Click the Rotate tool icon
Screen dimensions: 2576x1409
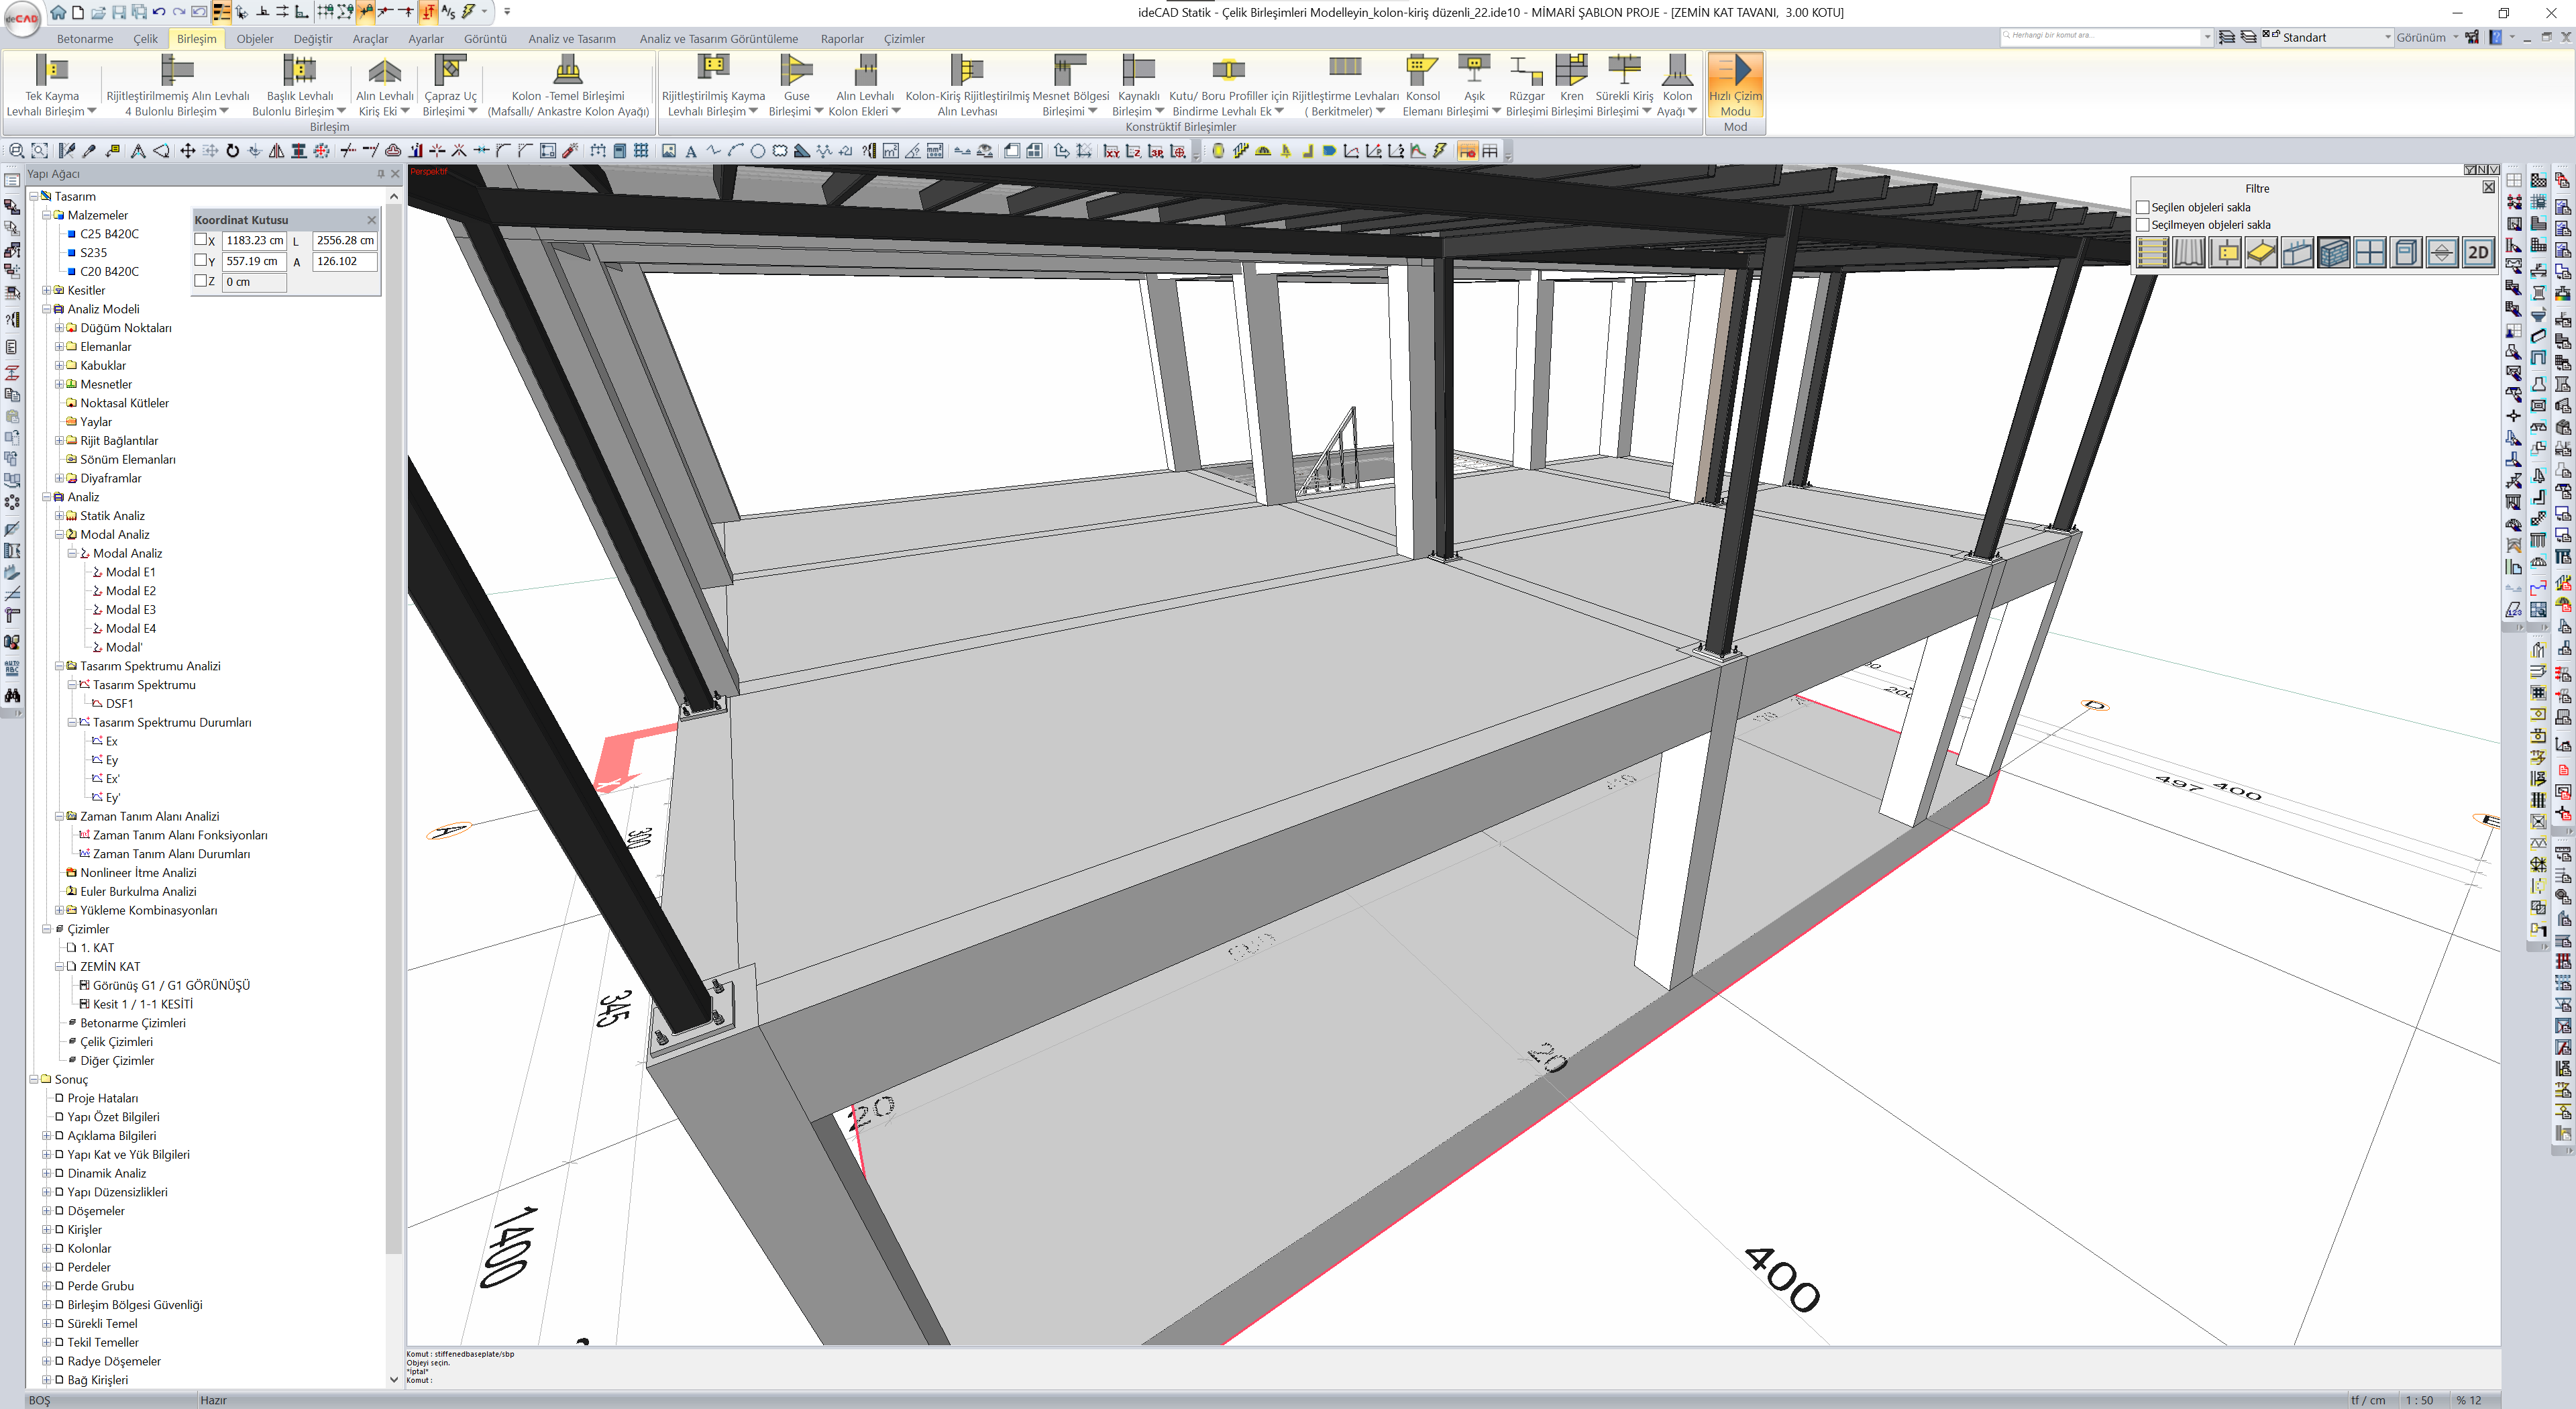tap(232, 151)
